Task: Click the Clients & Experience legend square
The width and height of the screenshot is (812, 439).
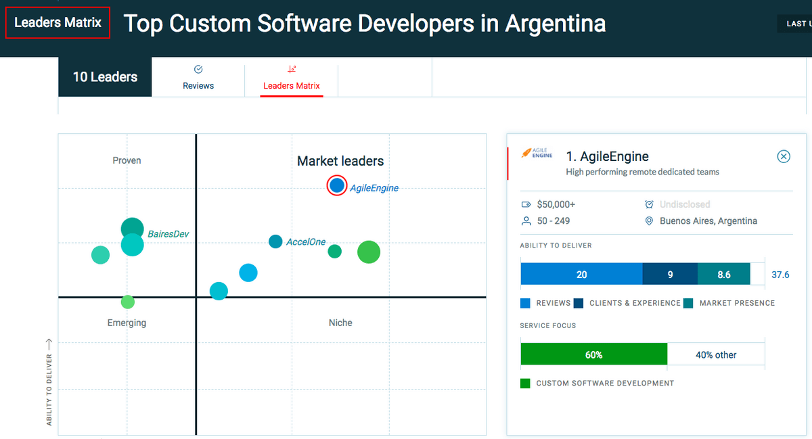Action: coord(579,303)
